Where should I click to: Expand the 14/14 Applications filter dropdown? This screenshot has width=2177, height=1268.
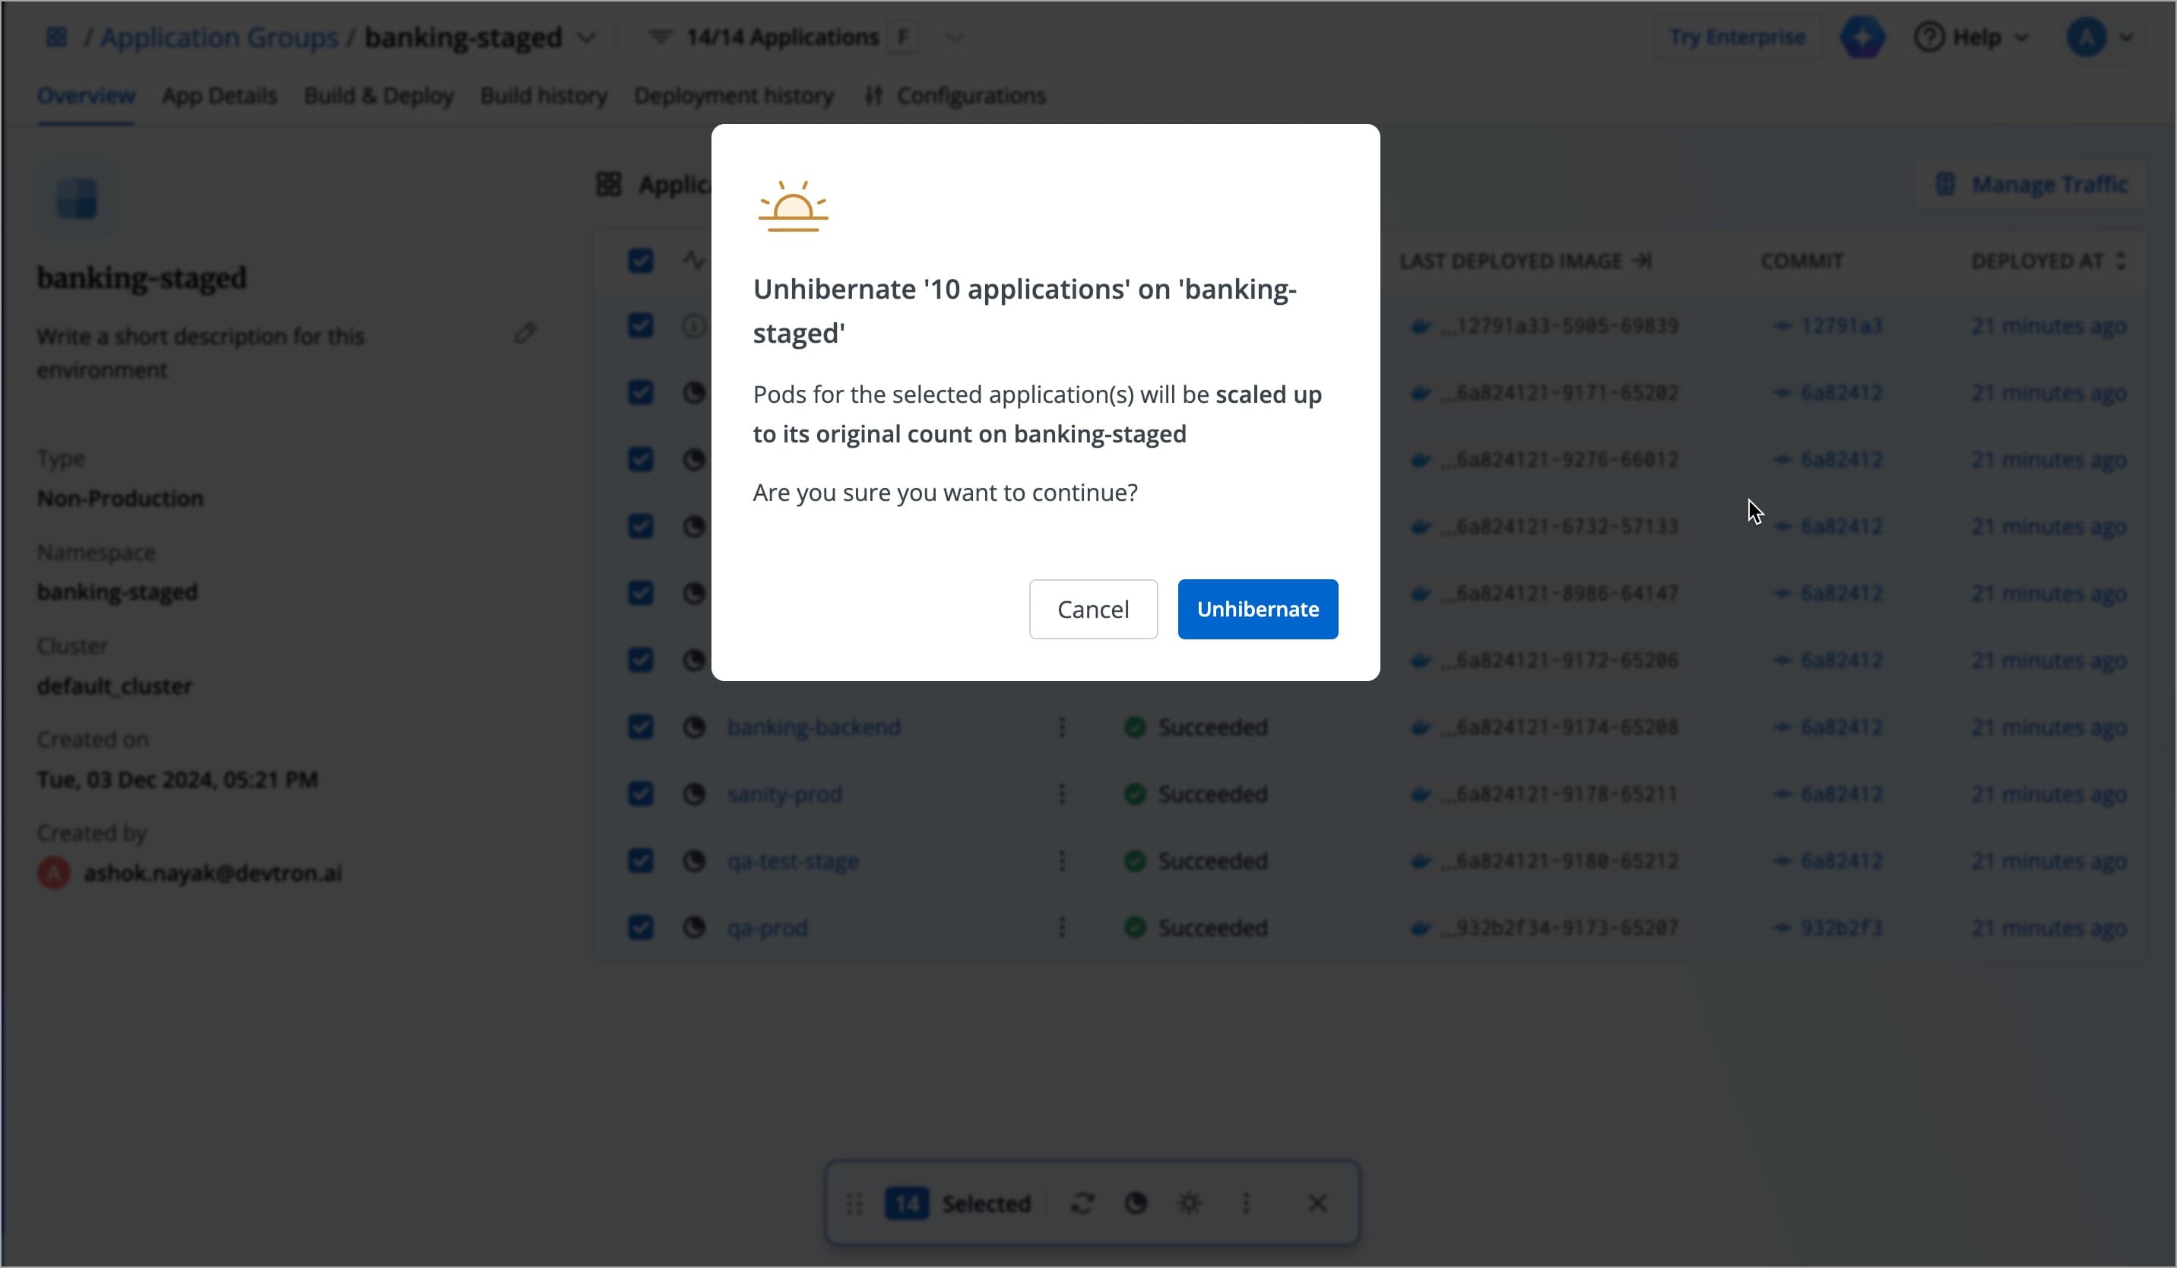(954, 37)
